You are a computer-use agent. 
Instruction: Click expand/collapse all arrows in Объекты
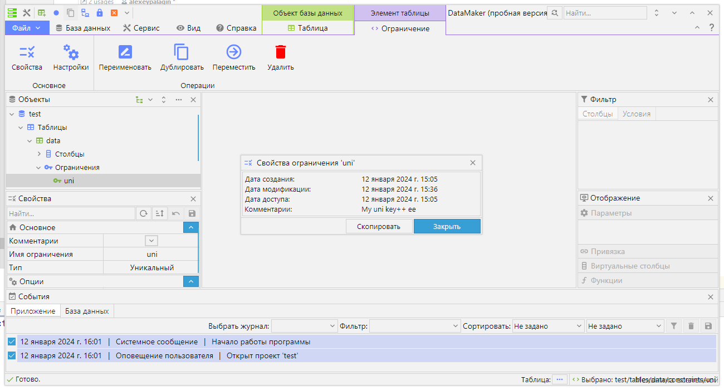[164, 100]
